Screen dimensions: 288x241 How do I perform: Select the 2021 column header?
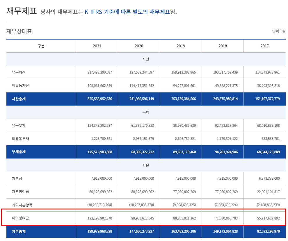tap(97, 46)
